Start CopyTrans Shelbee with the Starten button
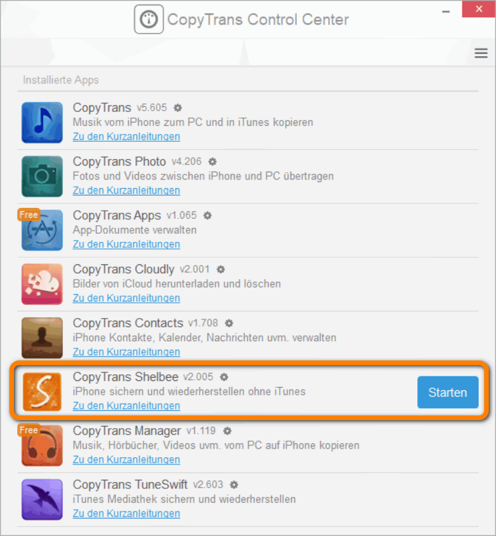Viewport: 496px width, 536px height. click(447, 392)
